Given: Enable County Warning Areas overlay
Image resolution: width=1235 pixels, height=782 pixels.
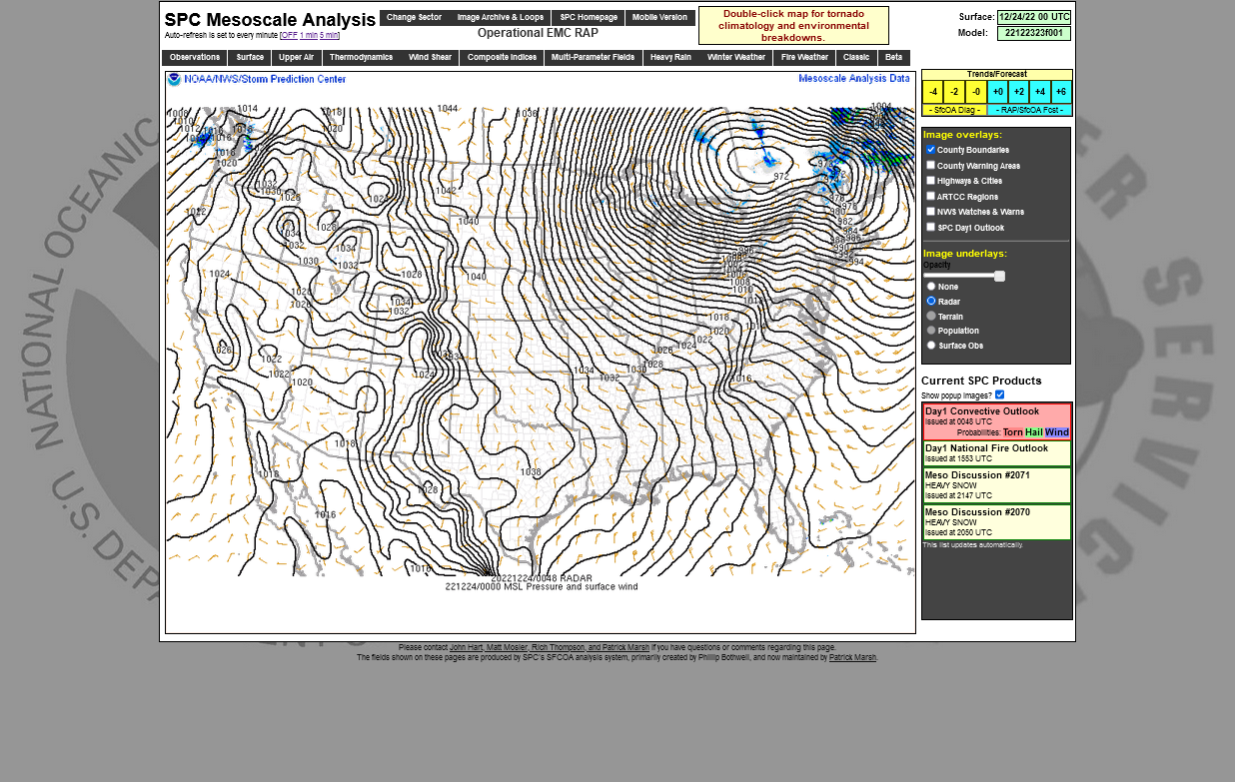Looking at the screenshot, I should pos(931,166).
